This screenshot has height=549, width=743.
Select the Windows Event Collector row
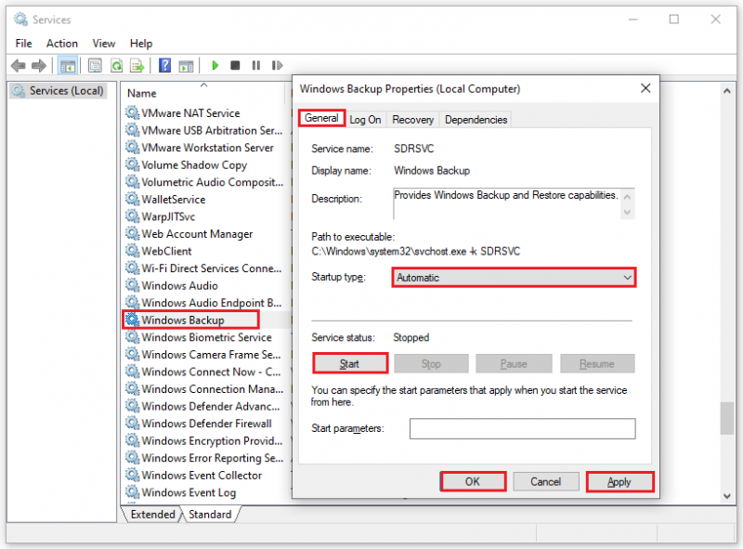[204, 475]
